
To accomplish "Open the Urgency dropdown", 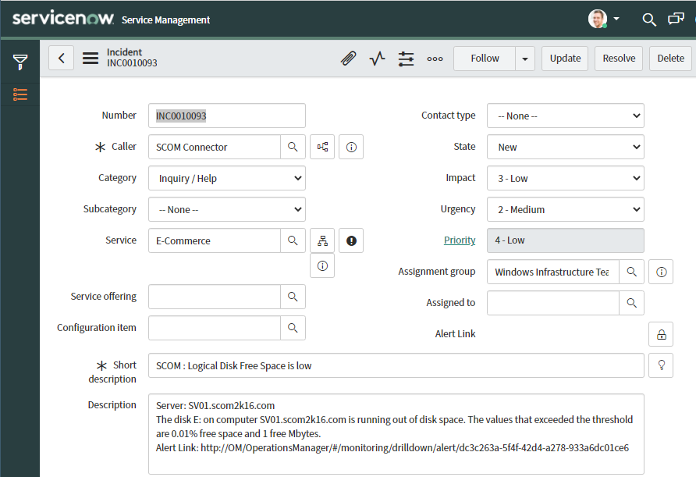I will click(x=566, y=209).
